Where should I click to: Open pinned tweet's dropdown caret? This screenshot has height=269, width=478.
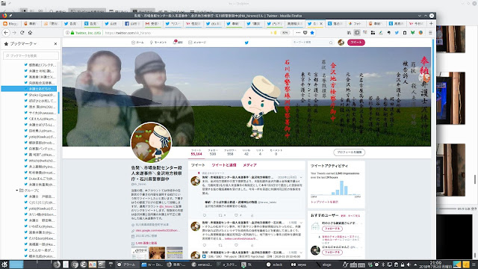point(301,177)
